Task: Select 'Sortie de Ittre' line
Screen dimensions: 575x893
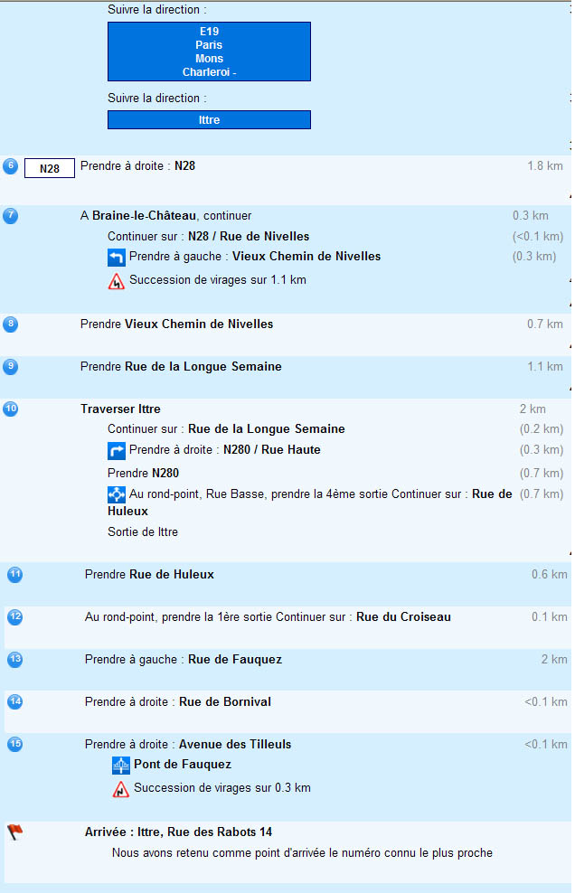Action: (143, 532)
